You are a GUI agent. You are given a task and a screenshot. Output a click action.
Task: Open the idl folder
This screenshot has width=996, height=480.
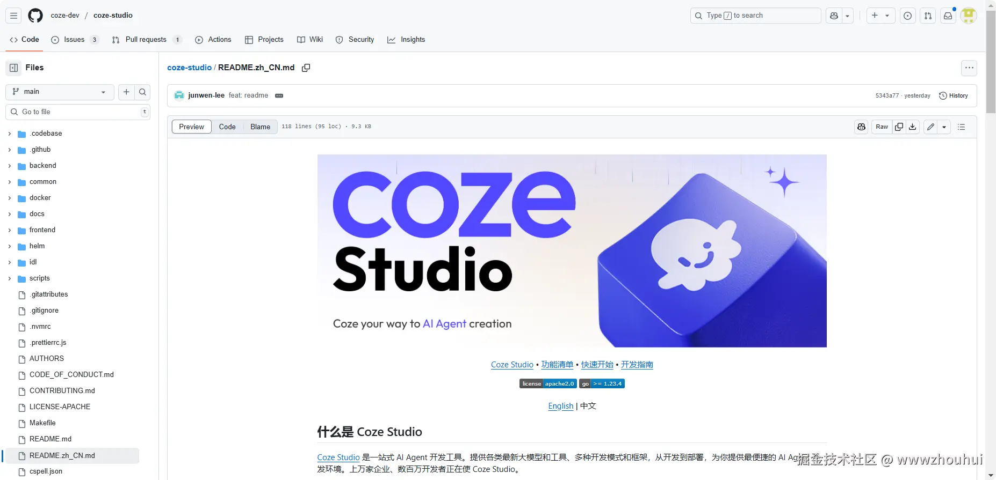(x=33, y=262)
